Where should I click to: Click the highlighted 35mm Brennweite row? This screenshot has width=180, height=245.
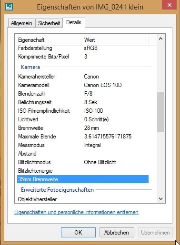pyautogui.click(x=83, y=179)
